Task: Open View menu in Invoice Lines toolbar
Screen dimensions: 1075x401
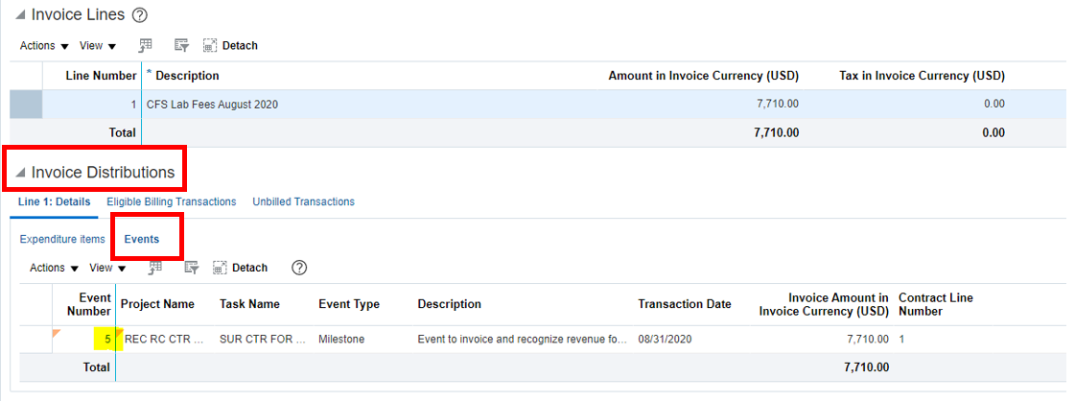Action: coord(98,46)
